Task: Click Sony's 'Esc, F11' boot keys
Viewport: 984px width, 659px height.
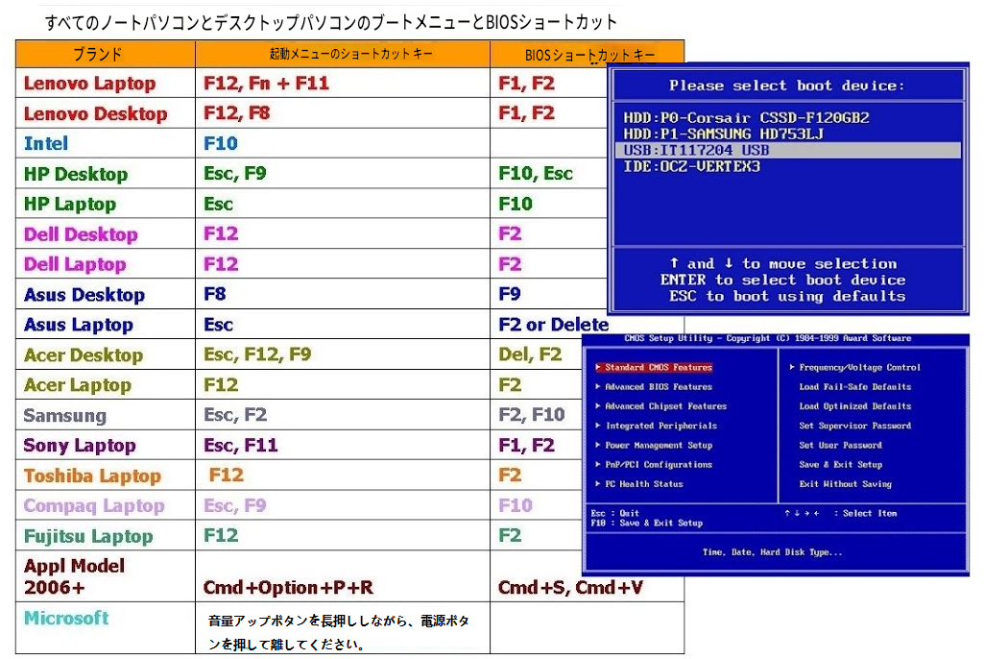Action: click(x=240, y=445)
